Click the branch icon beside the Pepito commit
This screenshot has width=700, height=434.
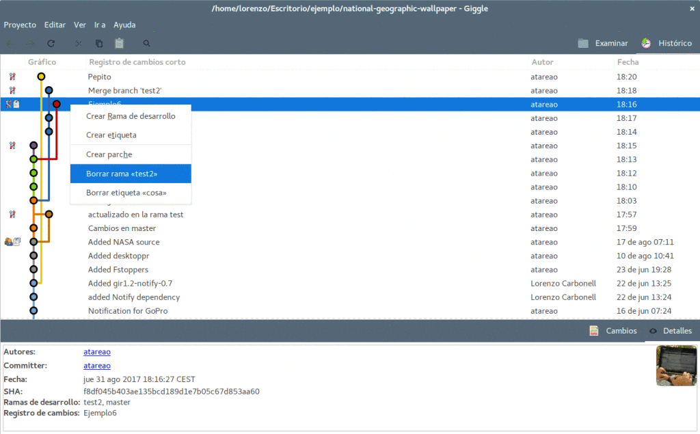[12, 77]
